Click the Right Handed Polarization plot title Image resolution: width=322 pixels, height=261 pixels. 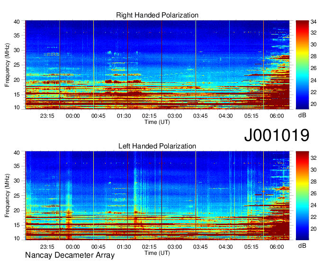(157, 15)
